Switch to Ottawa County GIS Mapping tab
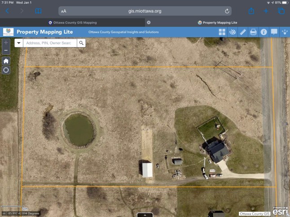290x217 pixels. [x=73, y=22]
